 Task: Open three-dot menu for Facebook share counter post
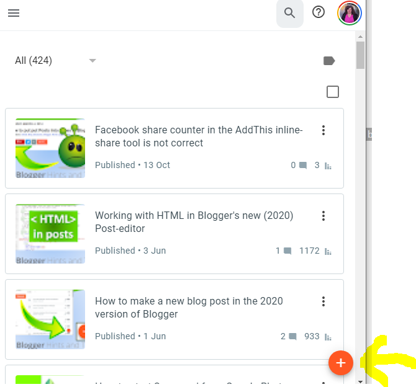(x=323, y=130)
